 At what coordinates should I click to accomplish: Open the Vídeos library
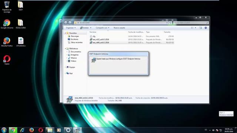73,61
